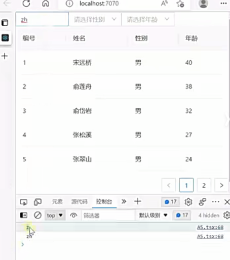Go to the browser home page
The height and width of the screenshot is (260, 230).
46,3
